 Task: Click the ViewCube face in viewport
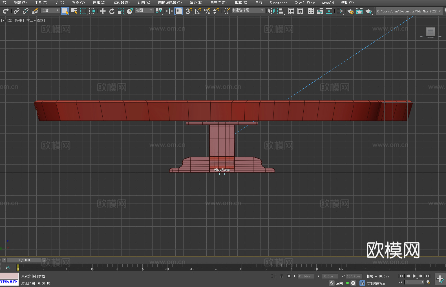pos(430,32)
